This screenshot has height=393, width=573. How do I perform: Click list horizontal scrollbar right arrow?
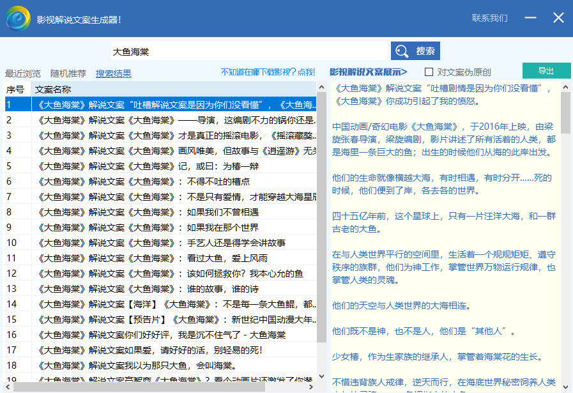tap(311, 387)
